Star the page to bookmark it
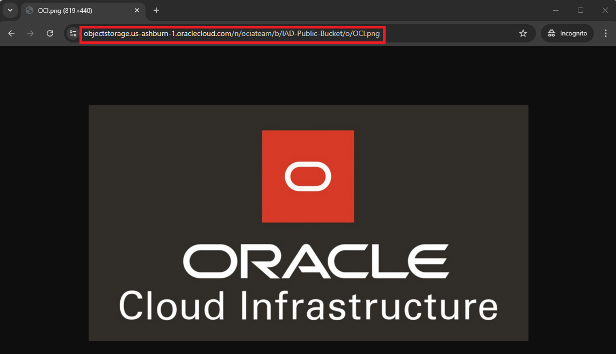Image resolution: width=616 pixels, height=354 pixels. click(x=523, y=33)
